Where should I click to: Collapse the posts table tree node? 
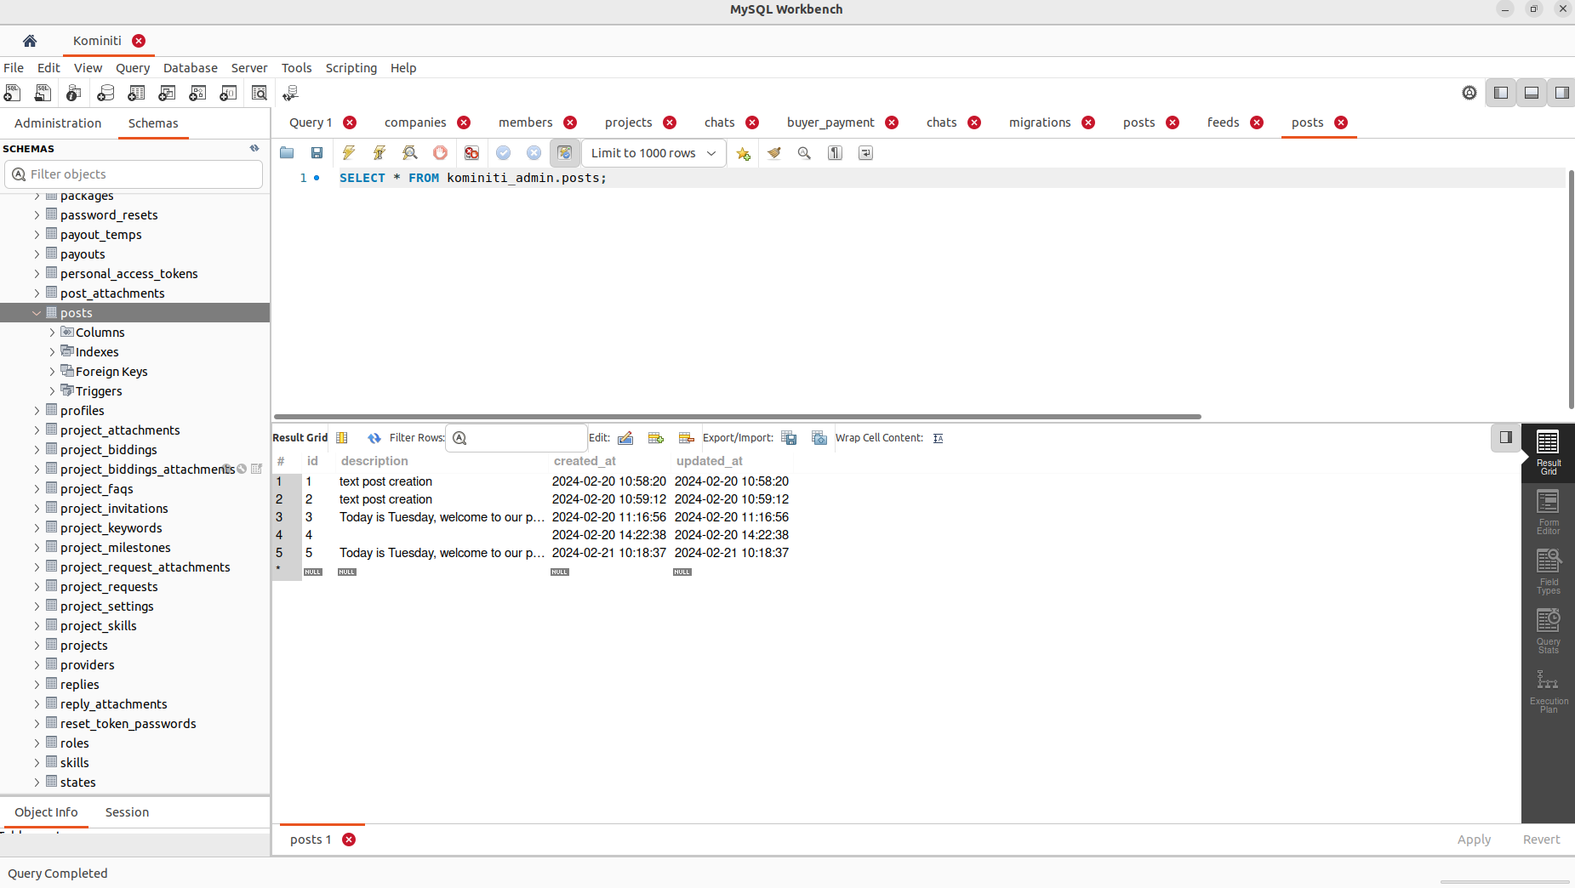[x=37, y=313]
